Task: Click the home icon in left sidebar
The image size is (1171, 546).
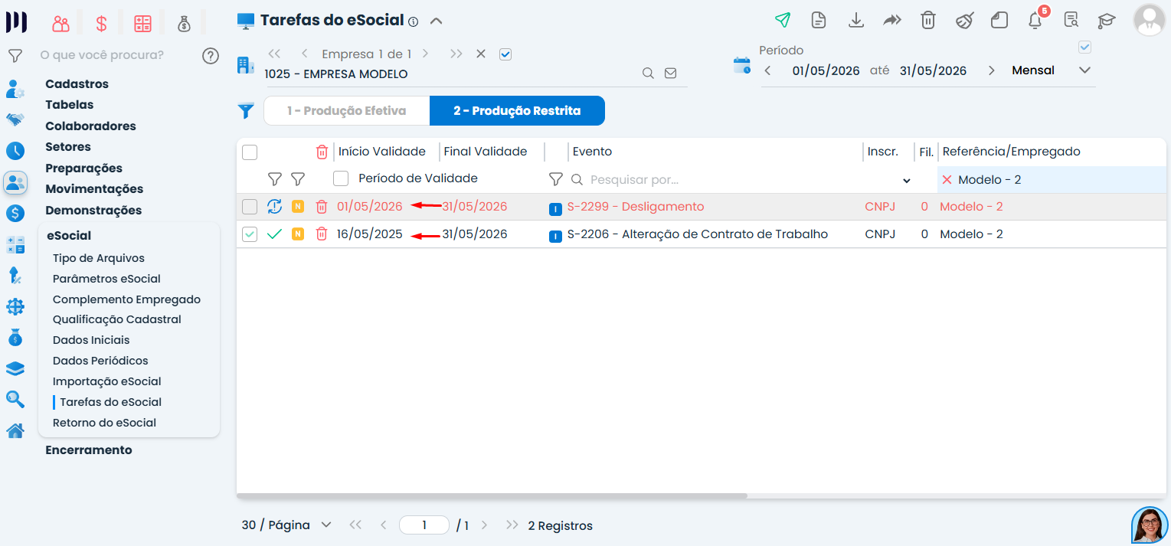Action: pyautogui.click(x=15, y=431)
